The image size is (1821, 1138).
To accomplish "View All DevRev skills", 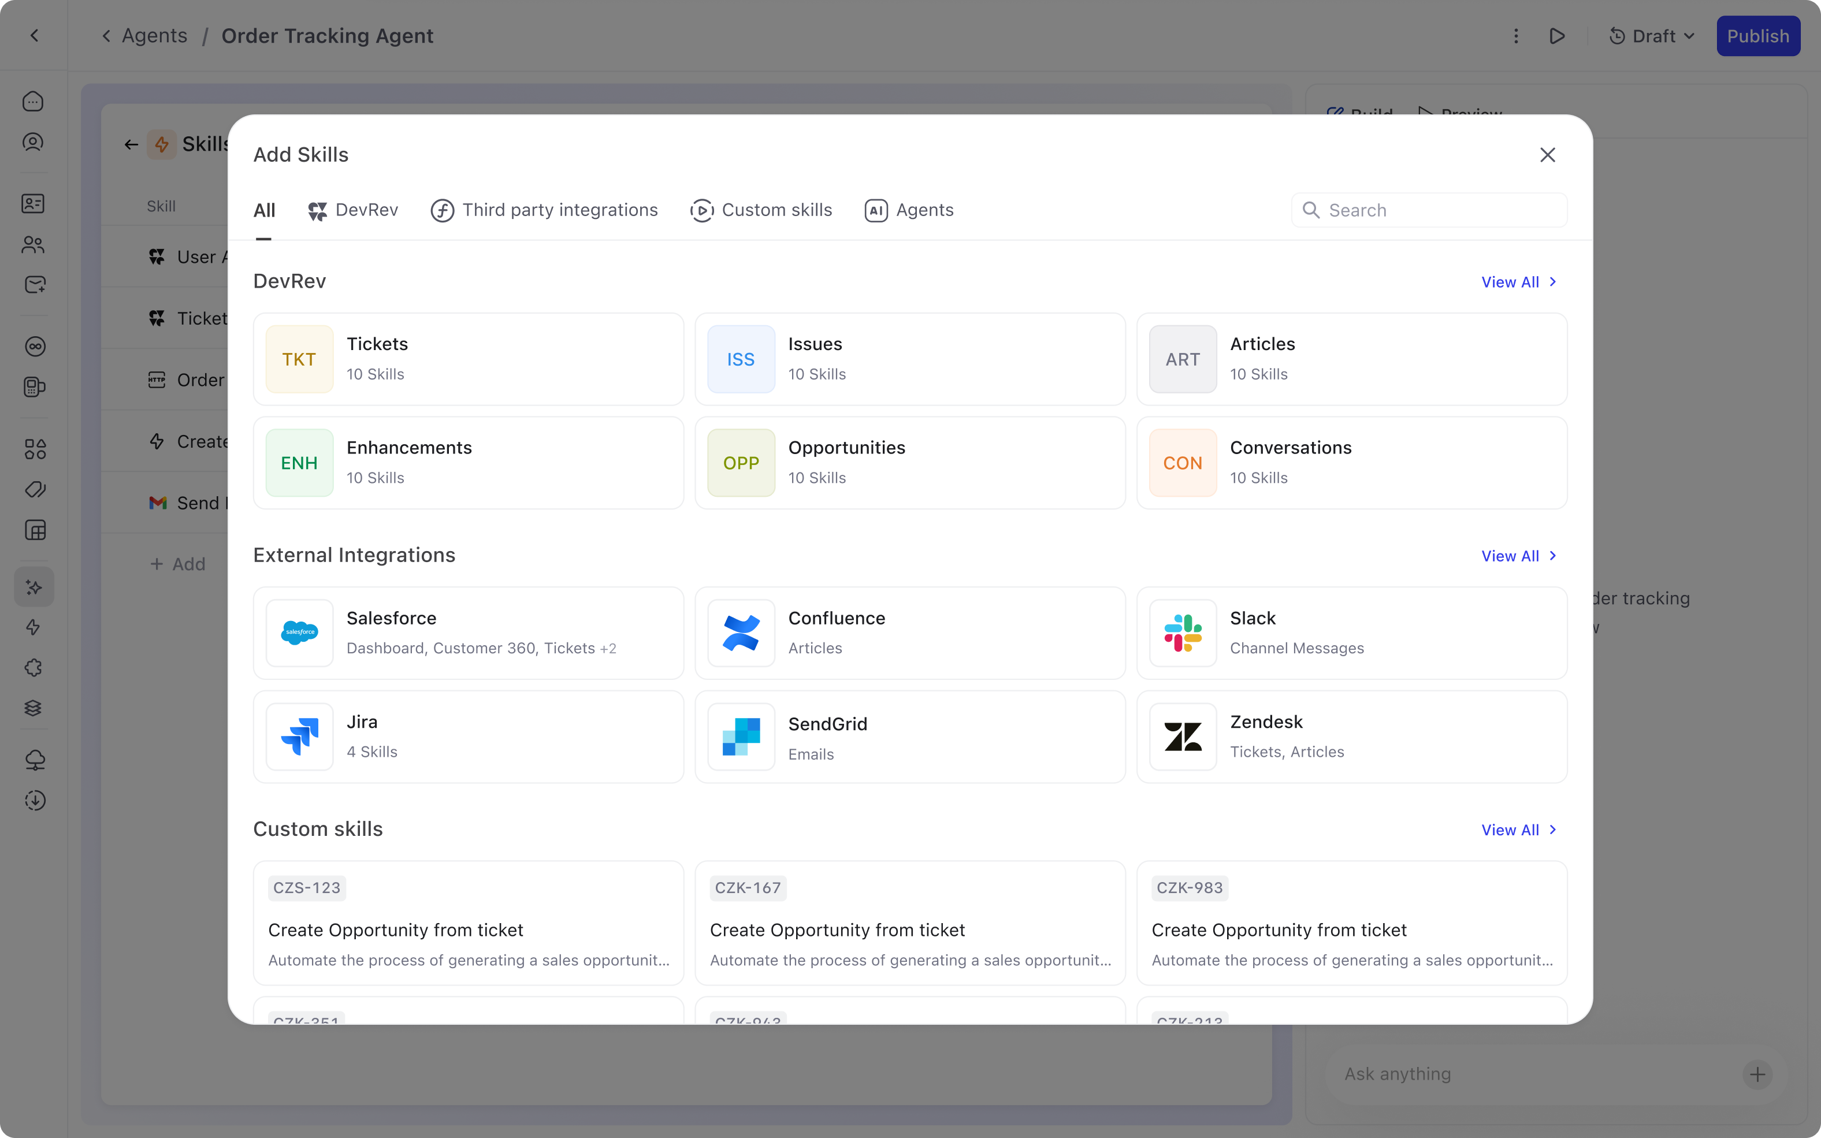I will tap(1519, 282).
